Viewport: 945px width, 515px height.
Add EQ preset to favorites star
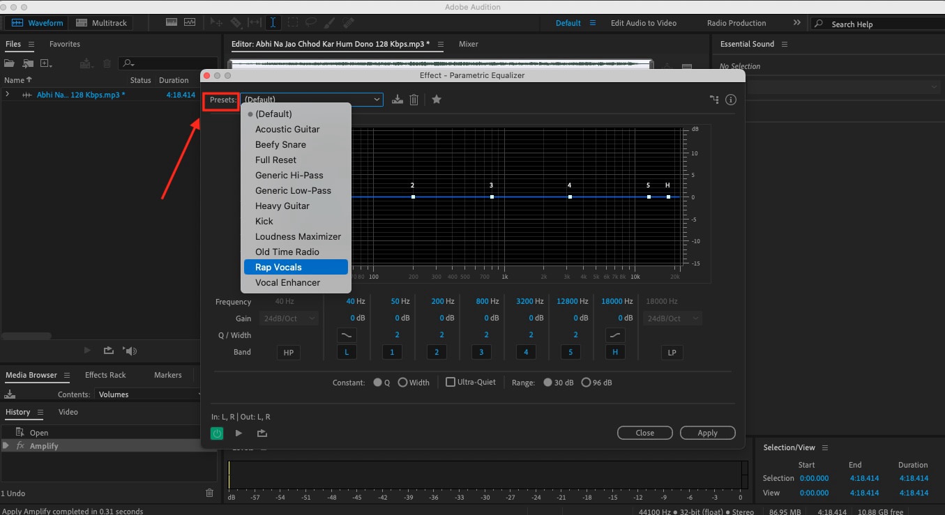click(x=437, y=100)
